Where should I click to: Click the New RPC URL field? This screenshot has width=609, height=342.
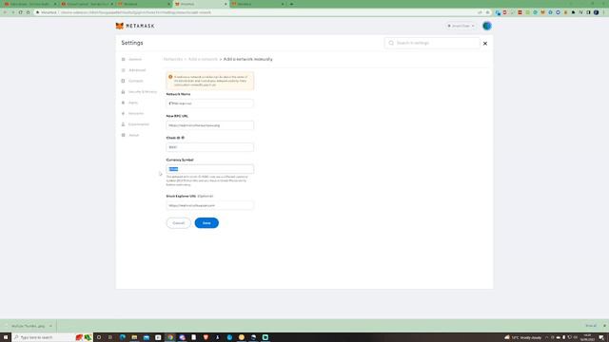(209, 125)
